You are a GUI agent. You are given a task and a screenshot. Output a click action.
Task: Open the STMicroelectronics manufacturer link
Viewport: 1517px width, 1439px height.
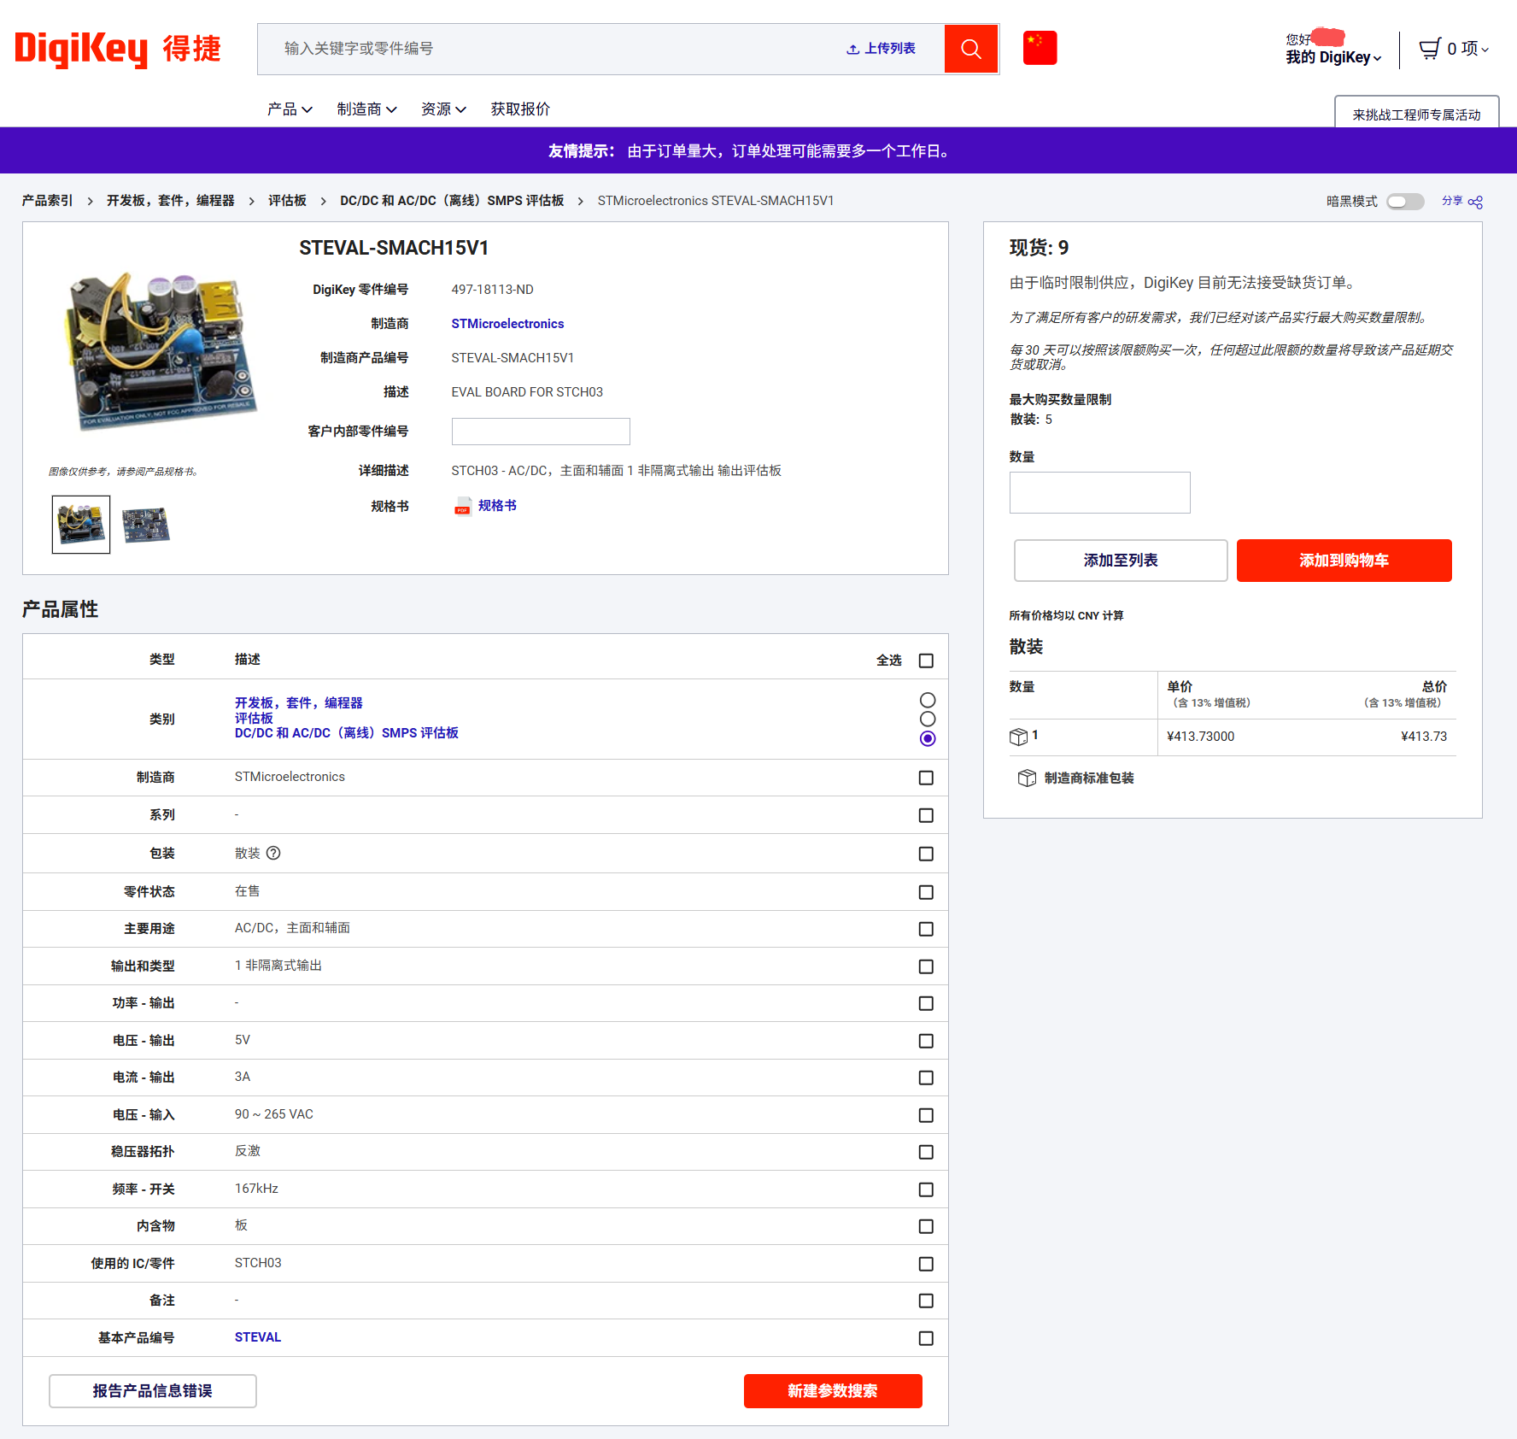(x=507, y=324)
